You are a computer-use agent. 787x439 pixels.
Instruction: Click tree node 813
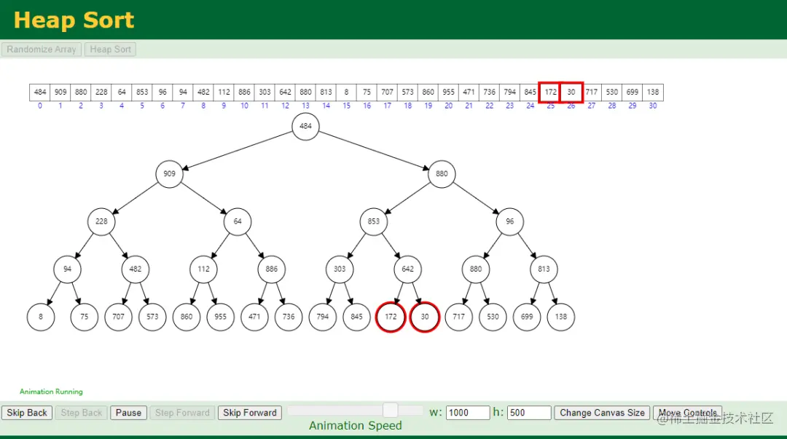tap(544, 269)
